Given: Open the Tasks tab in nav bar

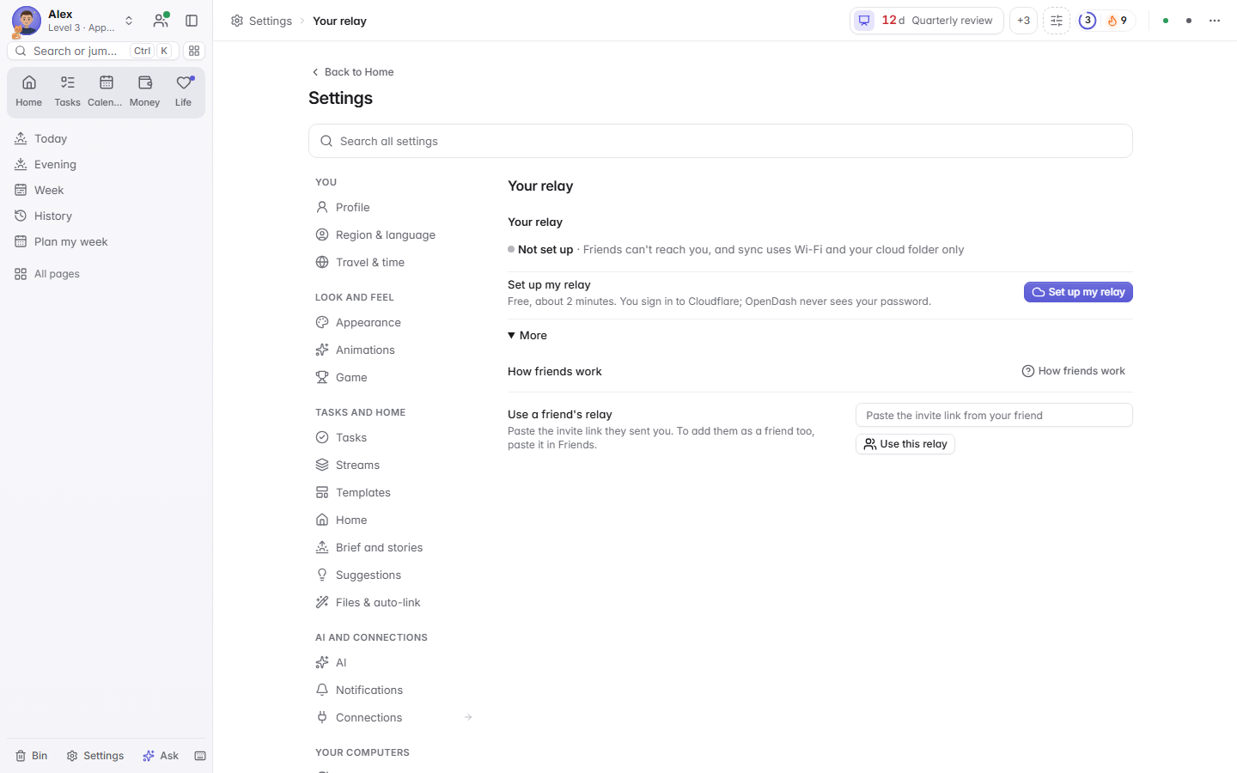Looking at the screenshot, I should point(67,91).
